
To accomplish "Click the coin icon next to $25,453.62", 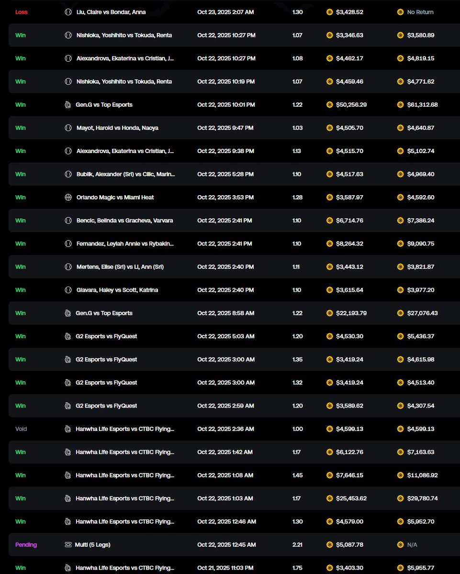I will [329, 498].
